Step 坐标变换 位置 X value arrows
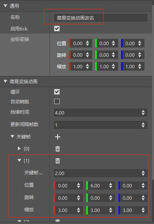The height and width of the screenshot is (224, 154). point(87,43)
